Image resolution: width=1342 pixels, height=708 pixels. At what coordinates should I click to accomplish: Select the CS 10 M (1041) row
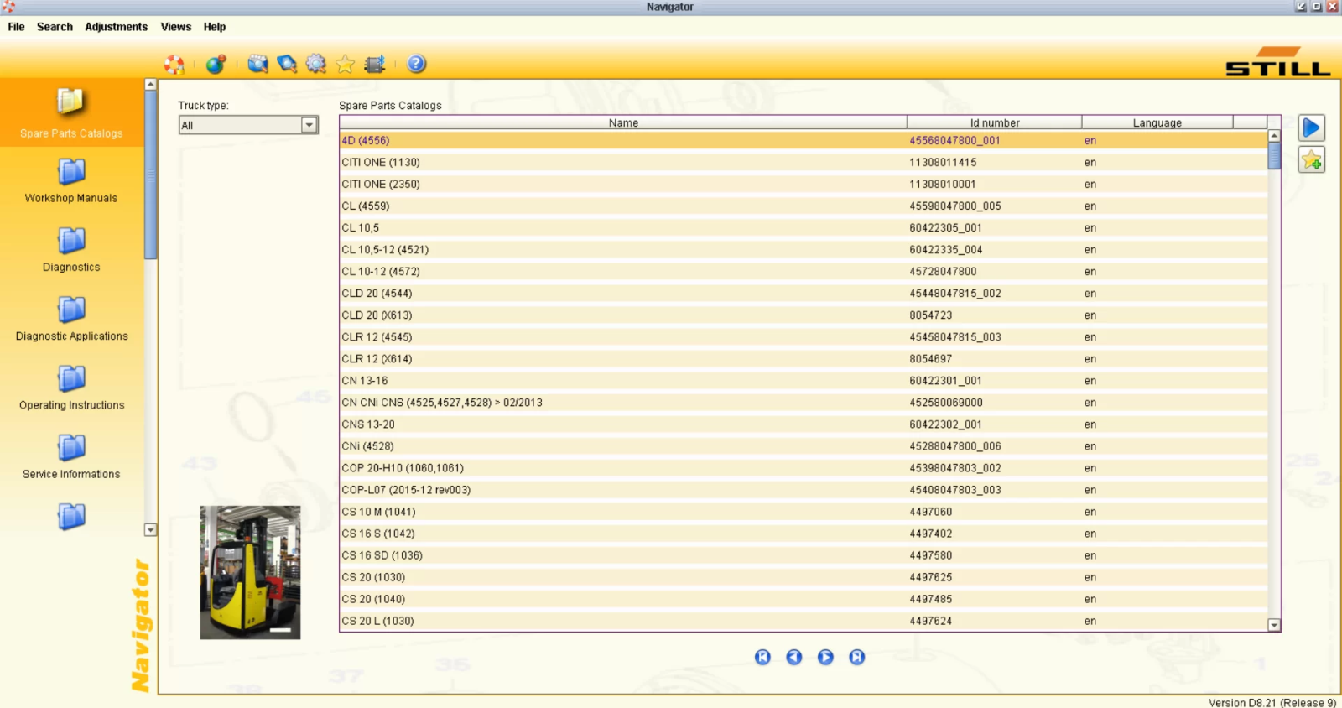[804, 512]
